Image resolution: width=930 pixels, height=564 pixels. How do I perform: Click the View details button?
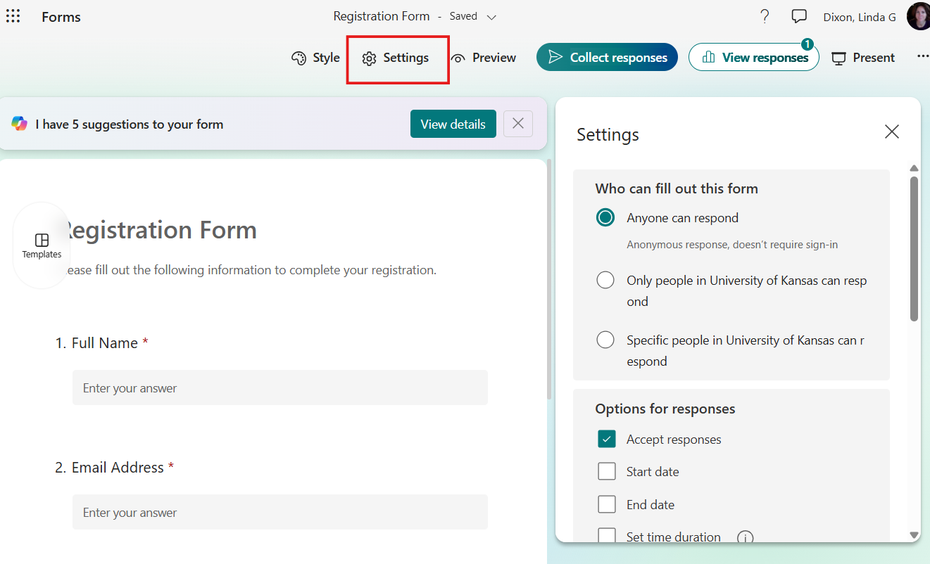(x=453, y=124)
